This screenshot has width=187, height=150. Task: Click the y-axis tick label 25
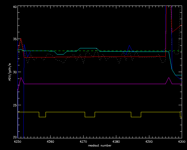click(x=15, y=105)
